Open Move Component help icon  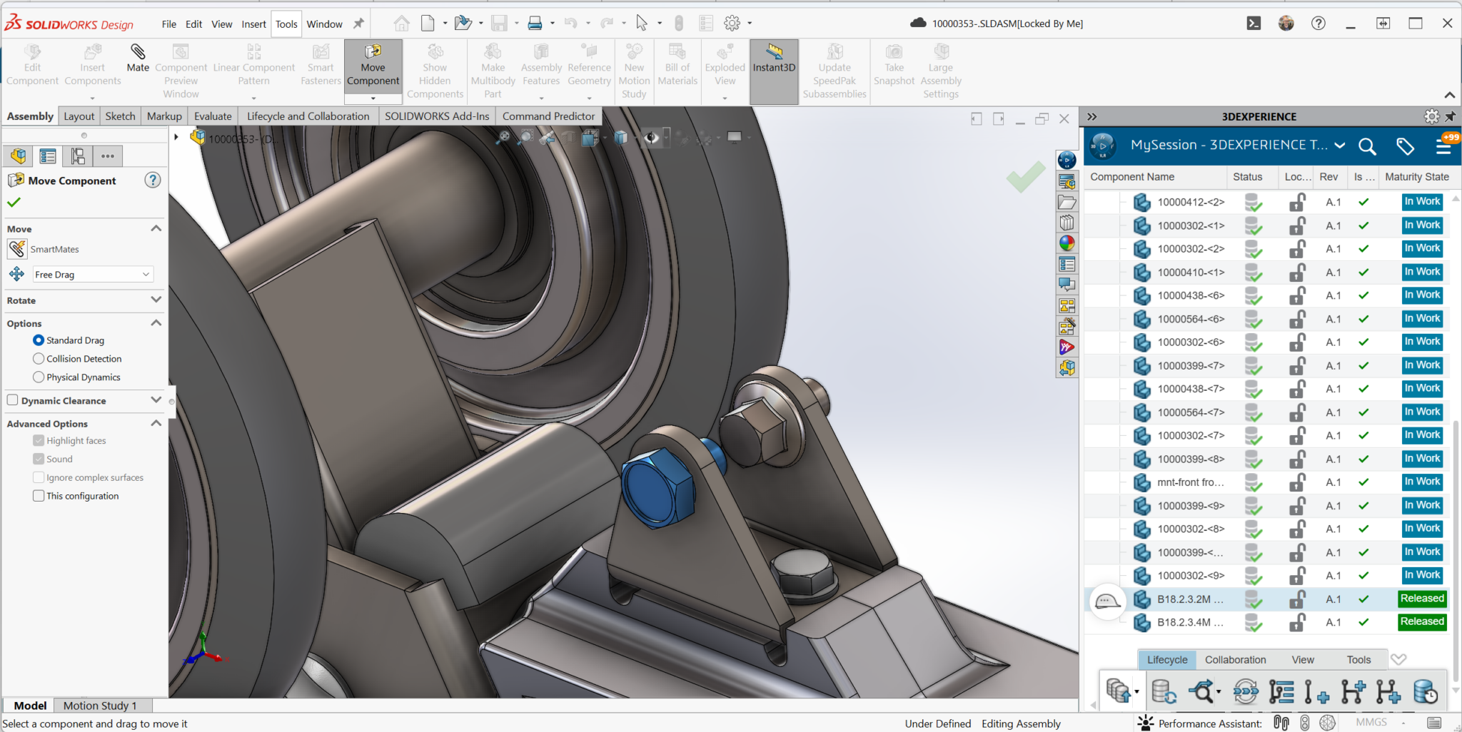tap(153, 180)
